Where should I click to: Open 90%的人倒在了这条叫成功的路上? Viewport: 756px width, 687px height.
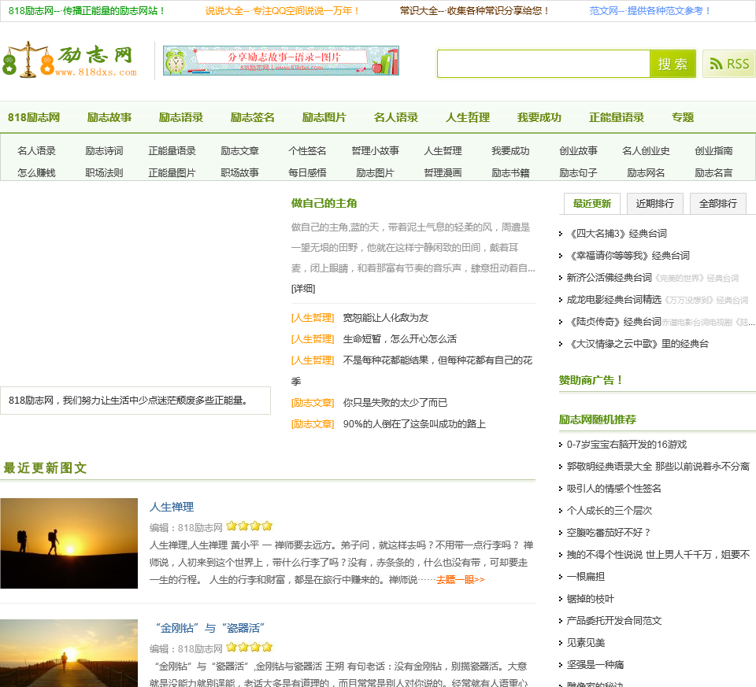tap(414, 424)
